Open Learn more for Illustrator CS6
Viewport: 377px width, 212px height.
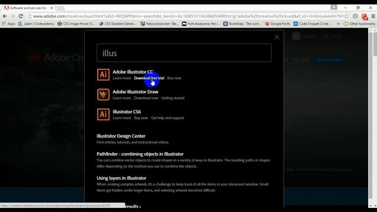122,118
